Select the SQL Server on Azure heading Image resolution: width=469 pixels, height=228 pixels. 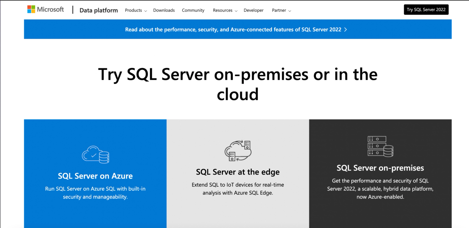coord(95,176)
